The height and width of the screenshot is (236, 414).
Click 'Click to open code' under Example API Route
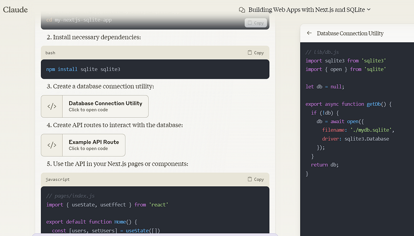click(88, 149)
